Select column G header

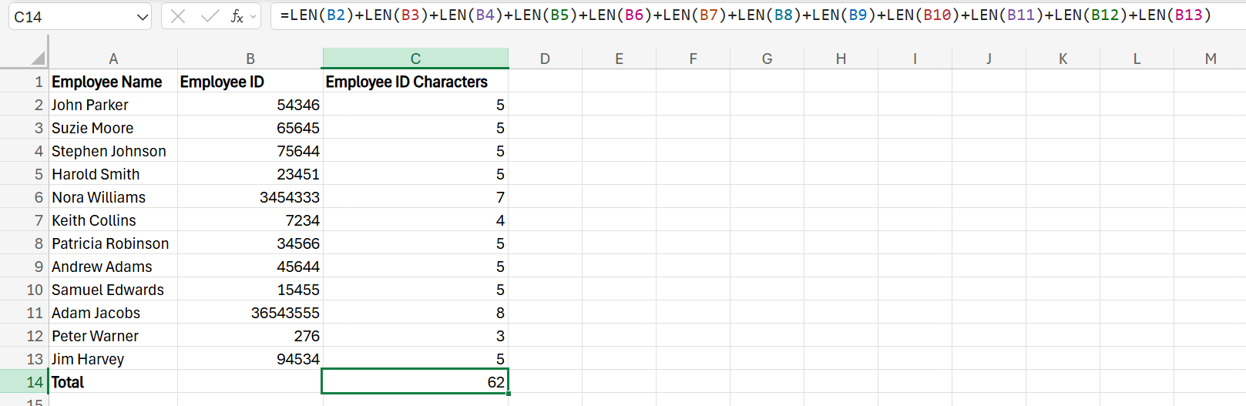pyautogui.click(x=767, y=59)
